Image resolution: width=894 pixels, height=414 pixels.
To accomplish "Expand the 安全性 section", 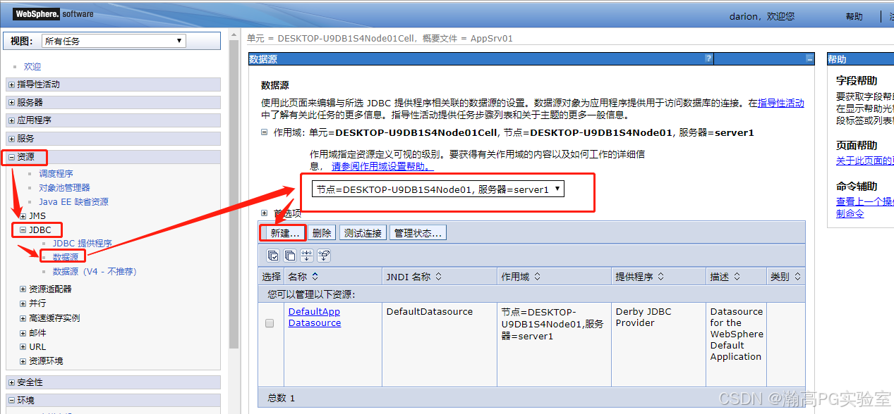I will (11, 382).
